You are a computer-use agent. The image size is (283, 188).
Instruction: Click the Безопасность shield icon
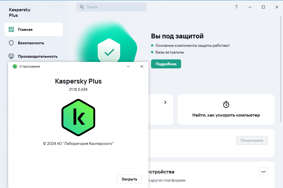point(11,43)
